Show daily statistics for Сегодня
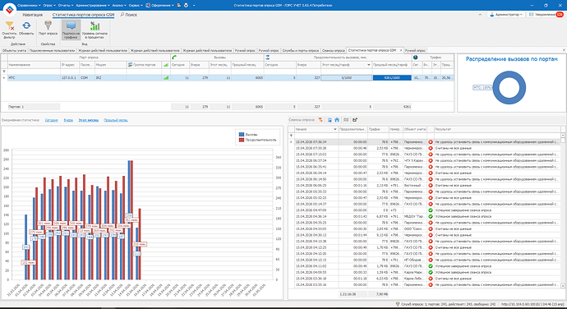This screenshot has width=567, height=309. pos(51,120)
